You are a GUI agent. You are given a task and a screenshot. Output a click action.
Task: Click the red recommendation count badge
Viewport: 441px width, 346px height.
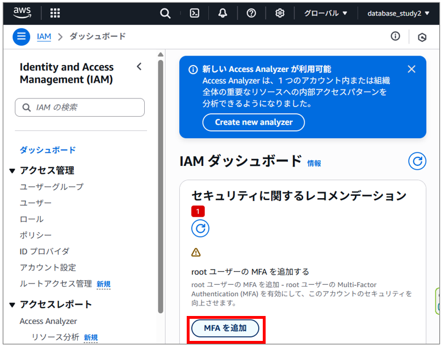198,211
